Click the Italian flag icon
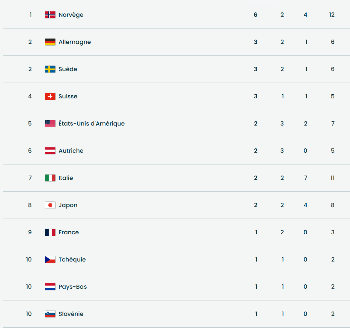Screen dimensions: 350x328 coord(50,178)
